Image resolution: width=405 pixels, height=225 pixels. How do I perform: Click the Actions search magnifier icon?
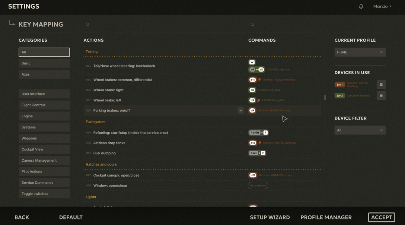click(87, 24)
